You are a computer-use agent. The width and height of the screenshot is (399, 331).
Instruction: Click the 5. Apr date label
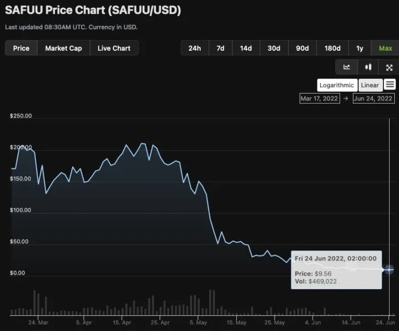point(84,323)
